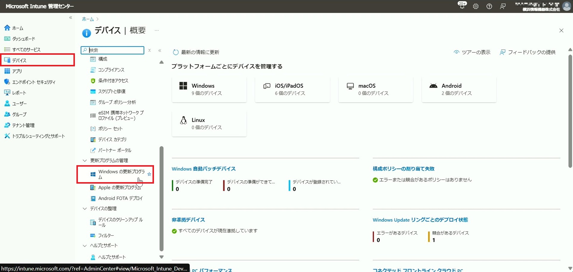Open the settings gear icon

475,6
